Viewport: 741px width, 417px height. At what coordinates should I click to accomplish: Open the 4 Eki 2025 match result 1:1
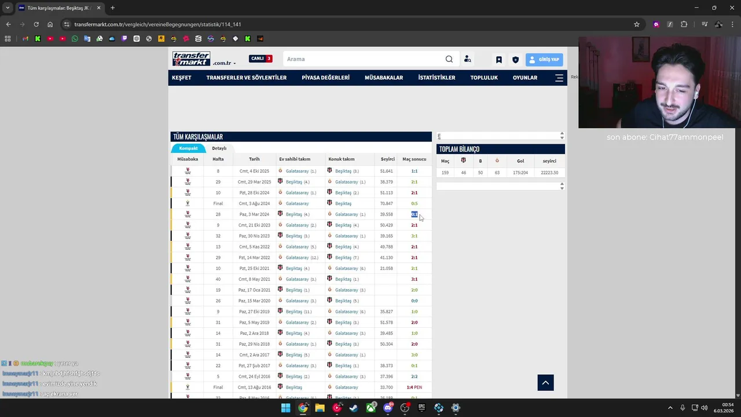[x=414, y=171]
